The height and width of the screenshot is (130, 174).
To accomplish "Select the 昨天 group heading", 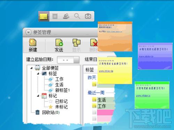I will coord(92,78).
